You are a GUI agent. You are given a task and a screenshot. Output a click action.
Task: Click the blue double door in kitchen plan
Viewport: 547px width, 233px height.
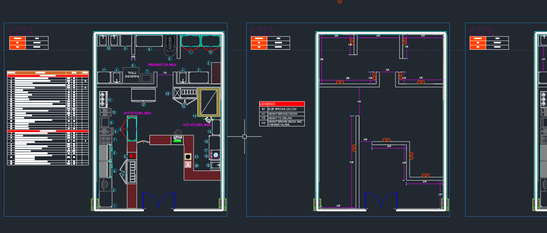coord(159,200)
